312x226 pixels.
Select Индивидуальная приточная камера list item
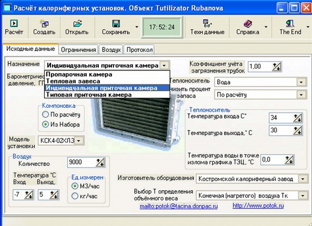[107, 88]
